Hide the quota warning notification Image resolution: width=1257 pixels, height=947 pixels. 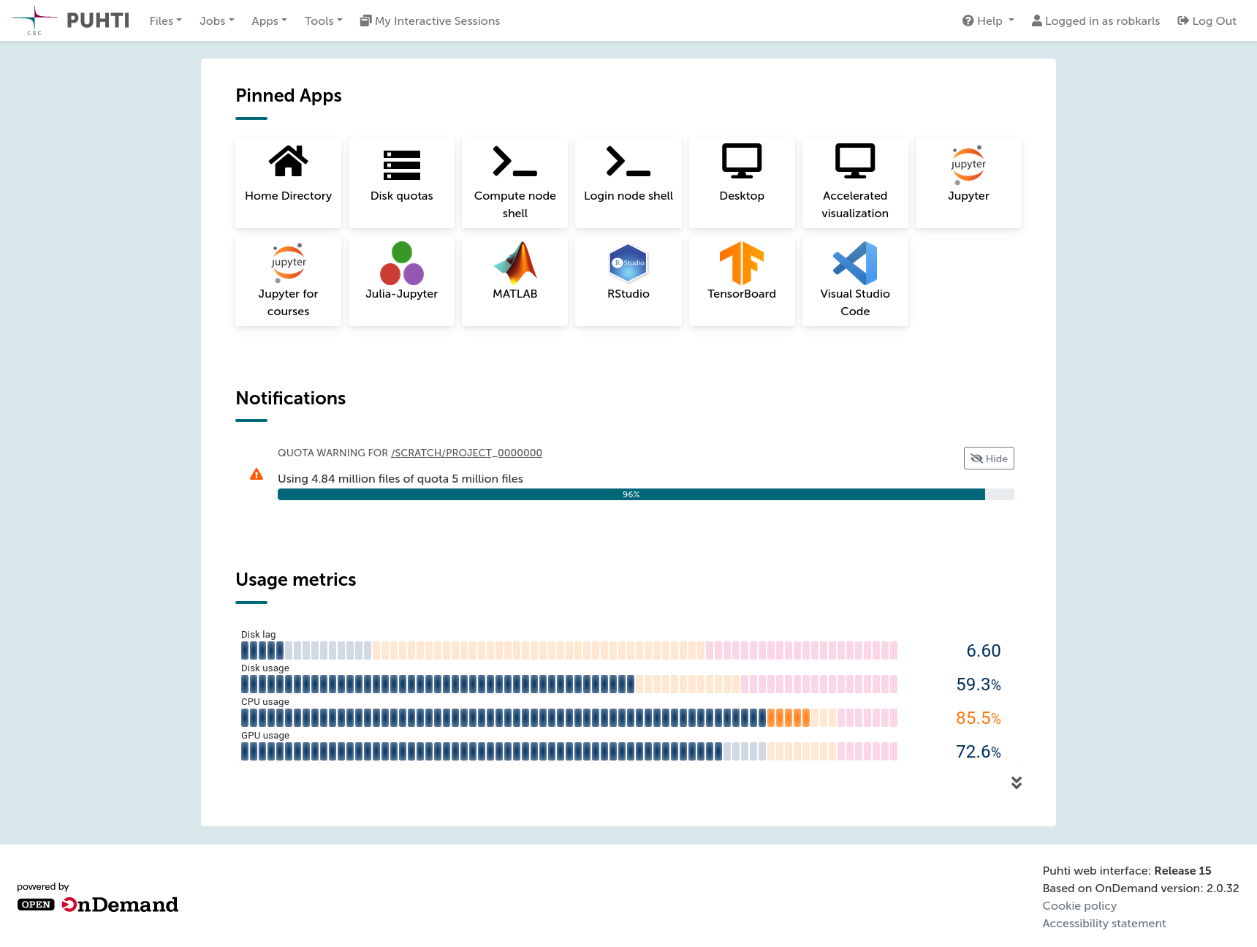pos(989,459)
